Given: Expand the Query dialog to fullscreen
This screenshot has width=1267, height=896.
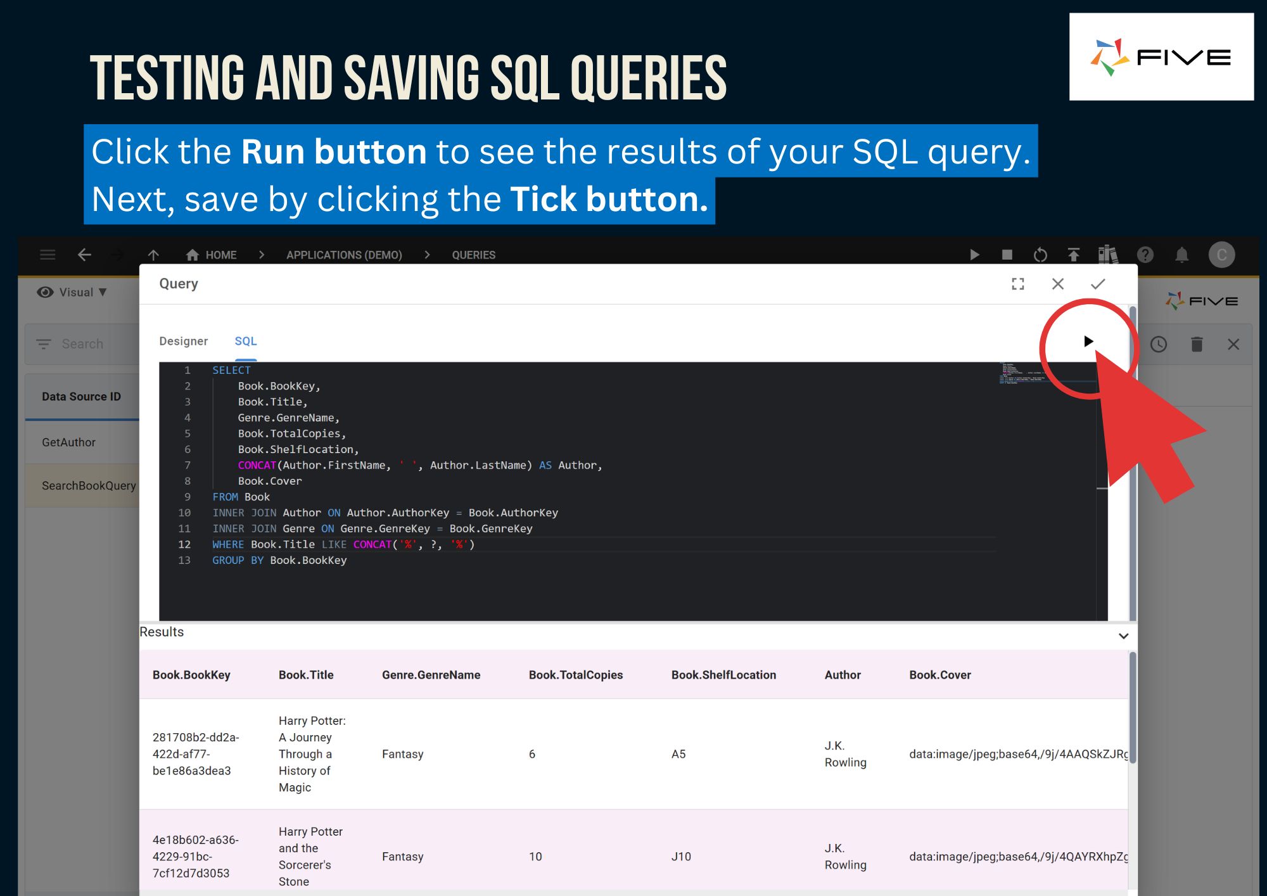Looking at the screenshot, I should pyautogui.click(x=1018, y=284).
